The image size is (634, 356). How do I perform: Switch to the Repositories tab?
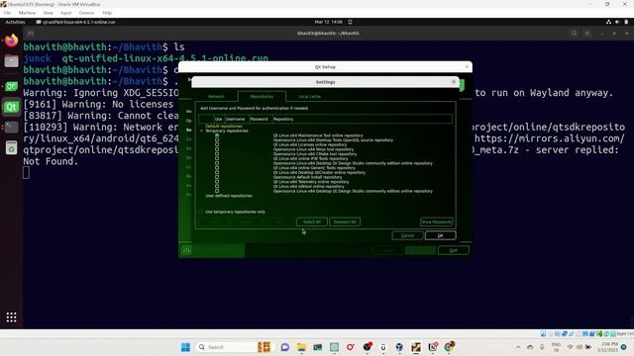(262, 97)
